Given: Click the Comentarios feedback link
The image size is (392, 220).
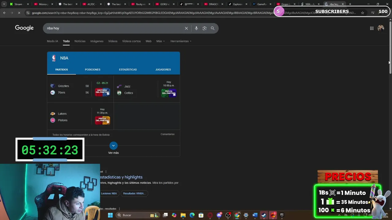Looking at the screenshot, I should (168, 134).
